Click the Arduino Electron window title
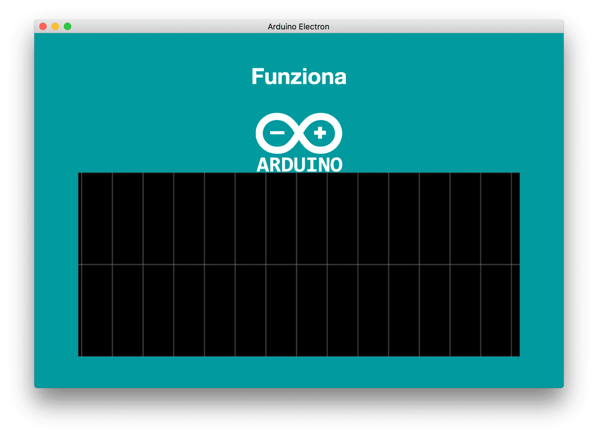The width and height of the screenshot is (598, 437). (299, 26)
